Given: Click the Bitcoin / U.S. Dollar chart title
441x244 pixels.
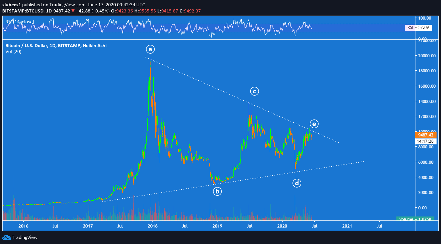Looking at the screenshot, I should pos(56,45).
